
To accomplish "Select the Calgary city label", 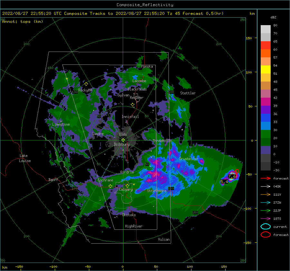I will 126,189.
